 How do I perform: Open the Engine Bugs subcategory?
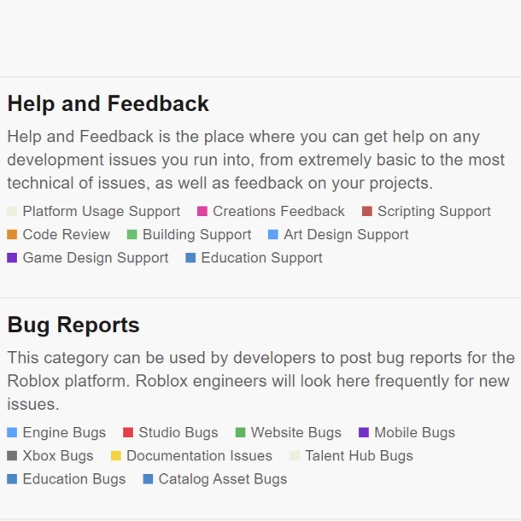coord(56,433)
